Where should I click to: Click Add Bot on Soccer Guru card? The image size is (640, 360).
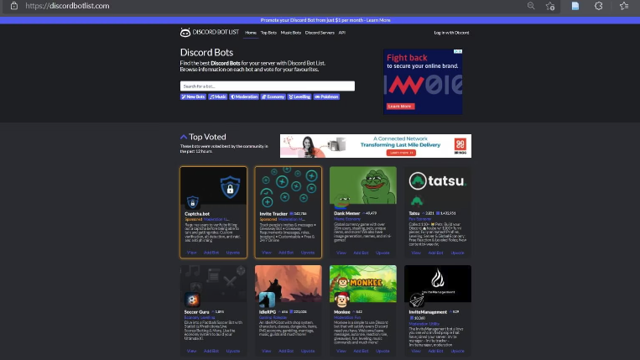[x=211, y=351]
